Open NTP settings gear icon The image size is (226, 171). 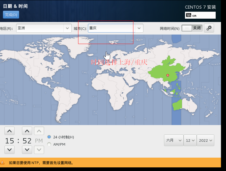tap(209, 28)
